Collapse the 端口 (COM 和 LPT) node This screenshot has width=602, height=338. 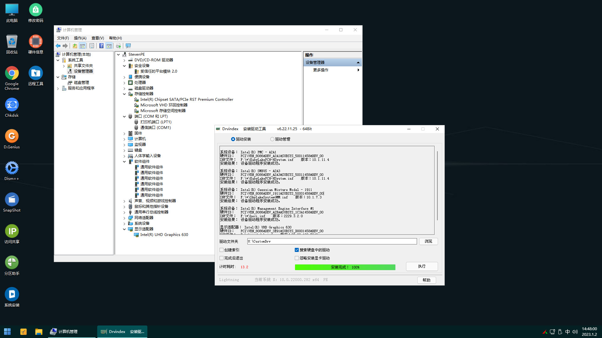(124, 116)
